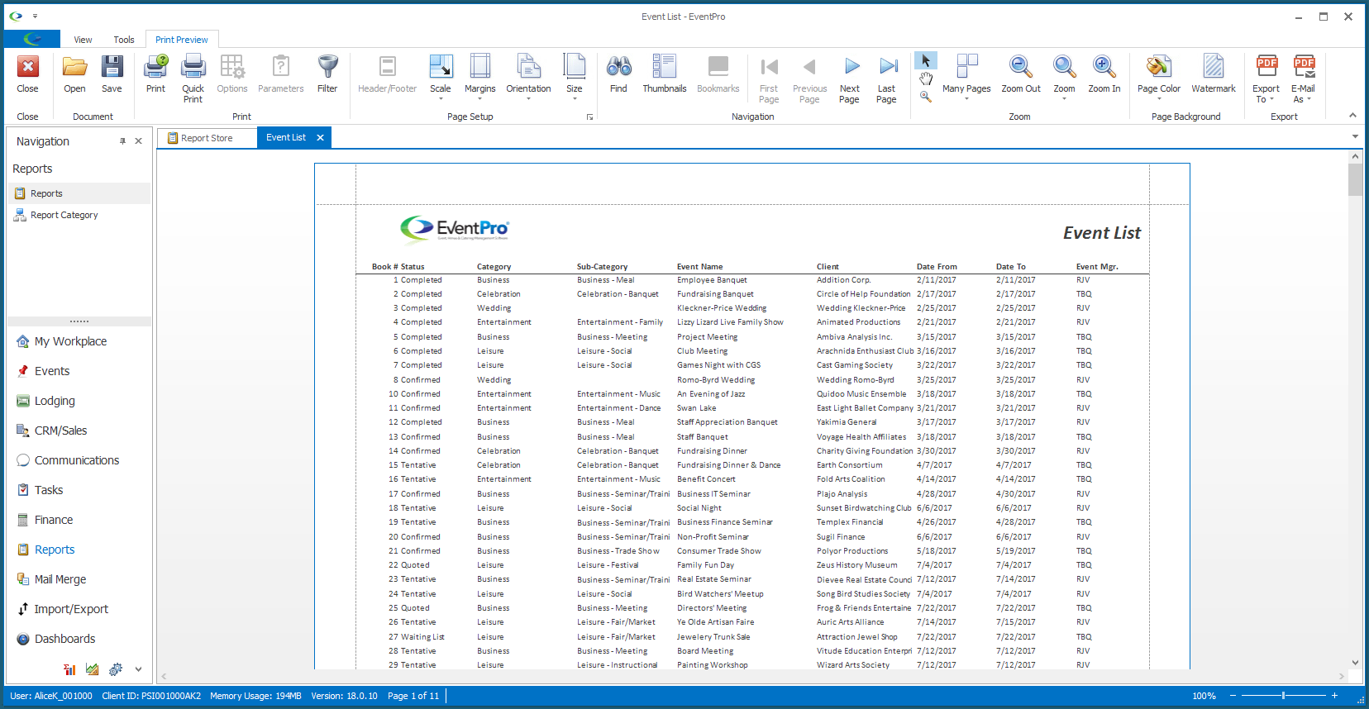Select the pointer arrow tool
Image resolution: width=1369 pixels, height=709 pixels.
coord(926,61)
